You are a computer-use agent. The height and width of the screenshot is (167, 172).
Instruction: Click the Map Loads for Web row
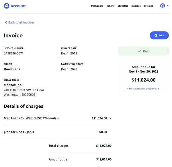[30, 118]
